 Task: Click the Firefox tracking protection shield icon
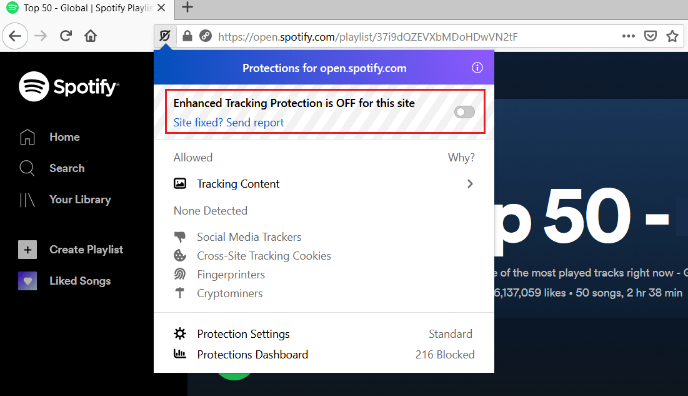pos(164,36)
